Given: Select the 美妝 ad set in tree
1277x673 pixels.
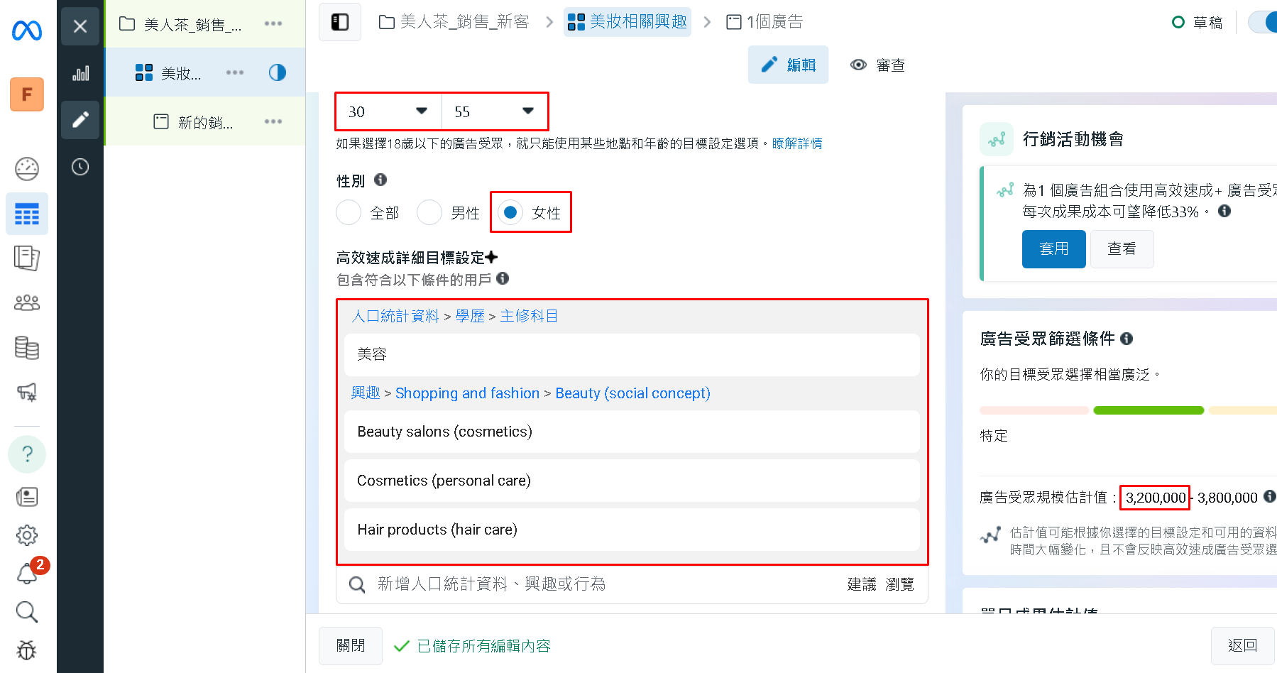Looking at the screenshot, I should click(x=168, y=73).
